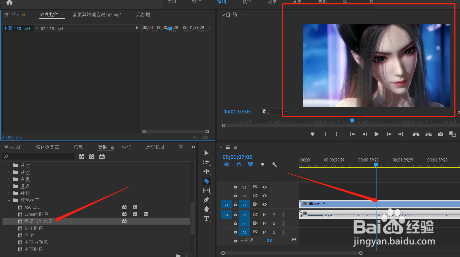
Task: Click master track volume value 0.0
Action: pos(270,241)
